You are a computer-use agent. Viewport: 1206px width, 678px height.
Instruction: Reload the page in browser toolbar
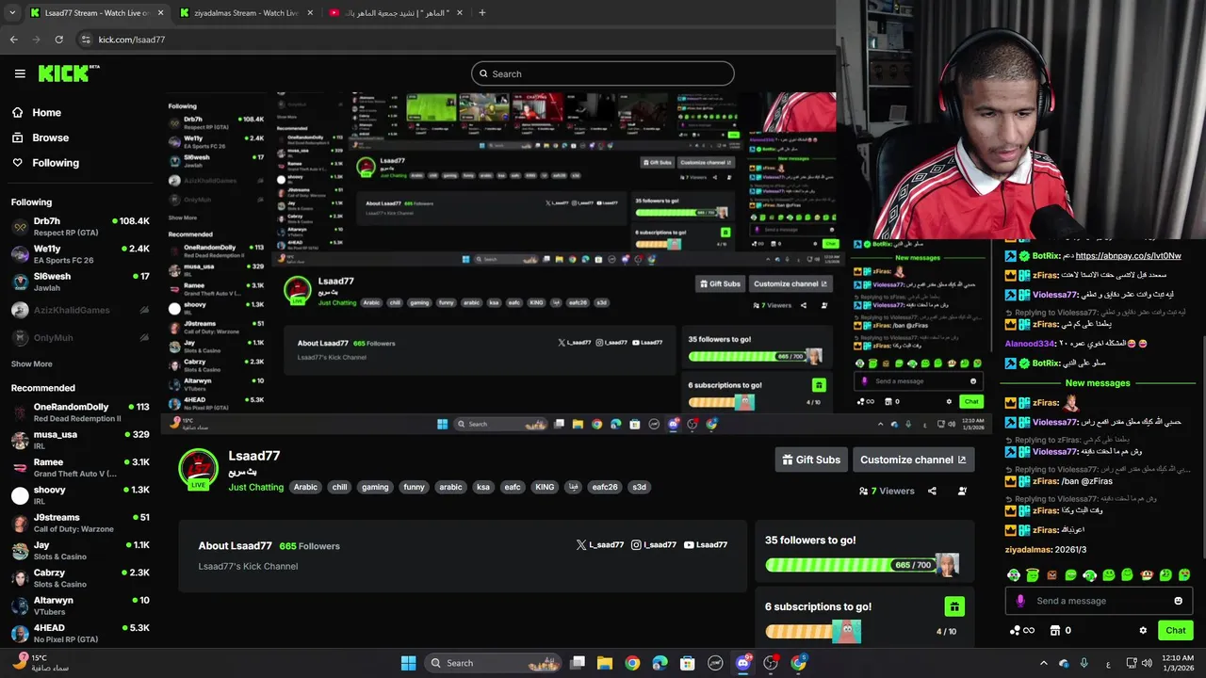coord(58,40)
